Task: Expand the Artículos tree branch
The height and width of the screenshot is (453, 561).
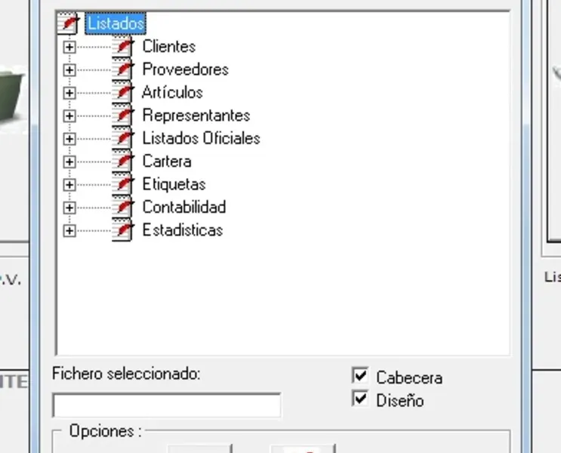Action: [x=69, y=93]
